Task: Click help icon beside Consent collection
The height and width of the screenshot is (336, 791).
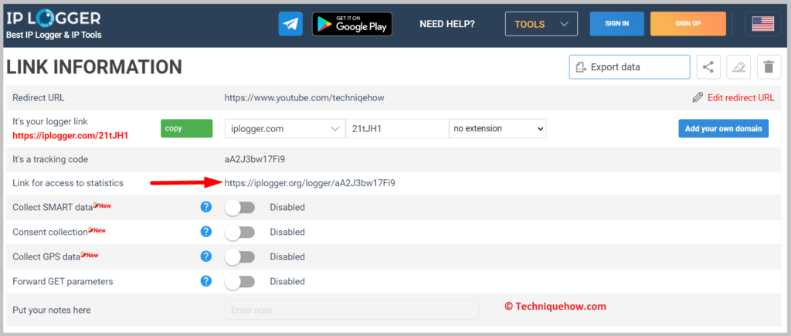Action: point(206,232)
